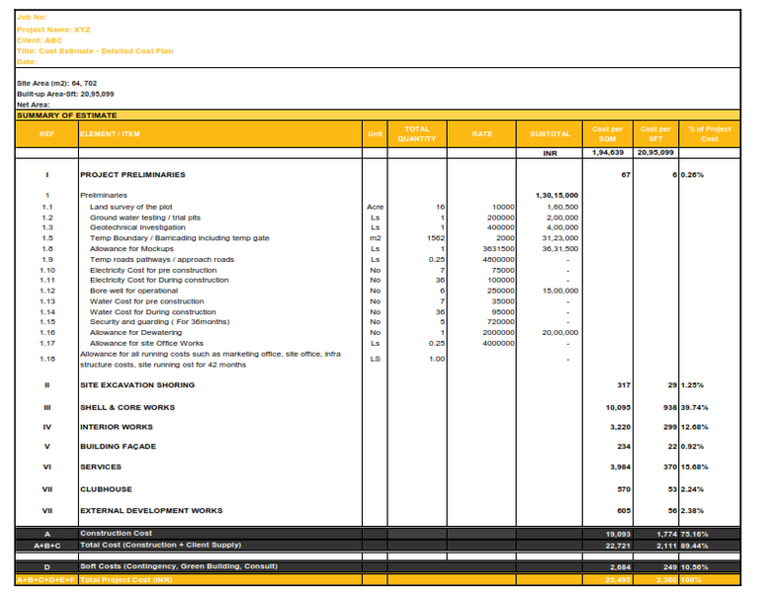Select the 'Allowance for Dewatering' item
771x593 pixels.
(135, 332)
